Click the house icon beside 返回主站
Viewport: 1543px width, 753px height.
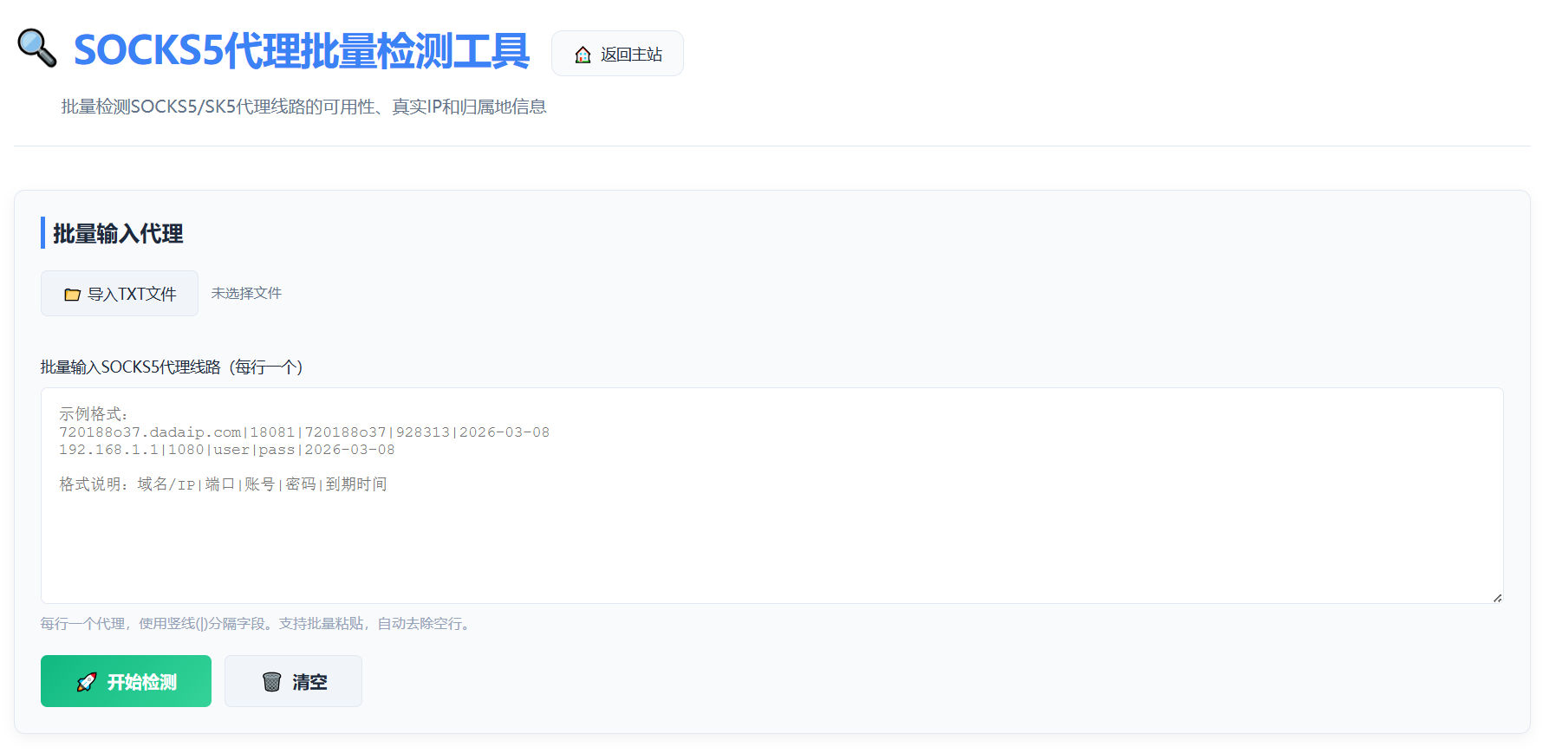(583, 55)
